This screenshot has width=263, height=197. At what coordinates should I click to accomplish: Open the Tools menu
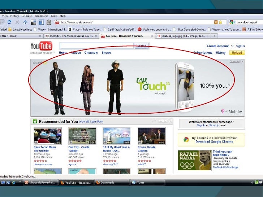[x=54, y=16]
